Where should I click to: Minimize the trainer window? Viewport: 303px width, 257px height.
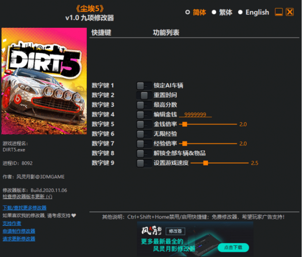tap(279, 12)
